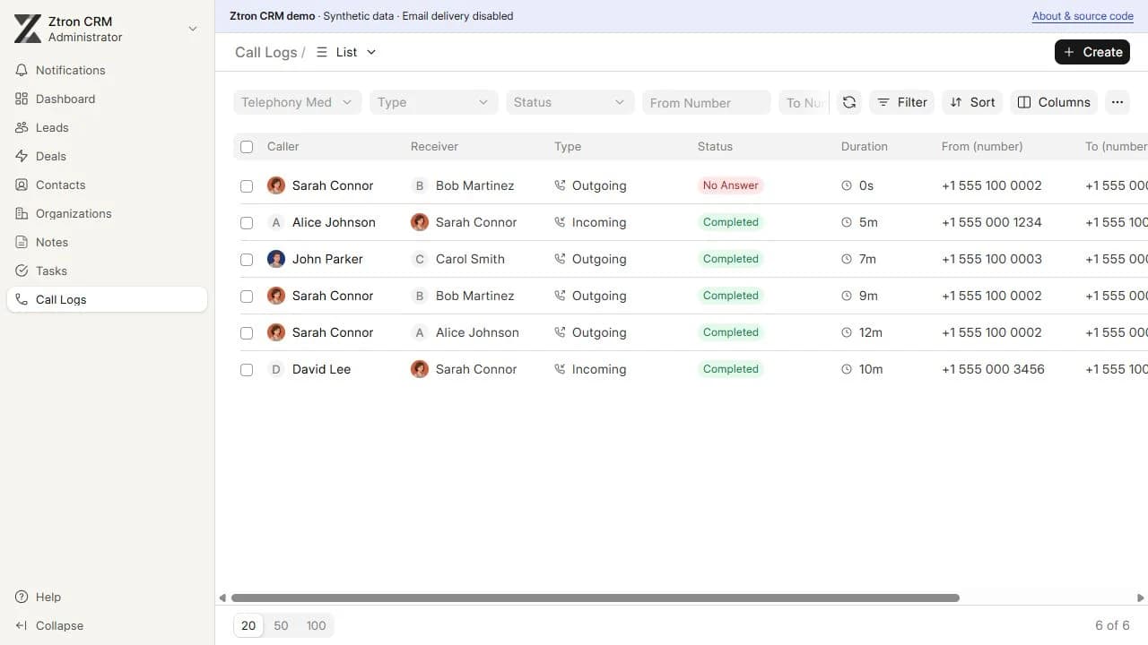Click outgoing call icon in John Parker row
This screenshot has width=1148, height=645.
coord(561,259)
